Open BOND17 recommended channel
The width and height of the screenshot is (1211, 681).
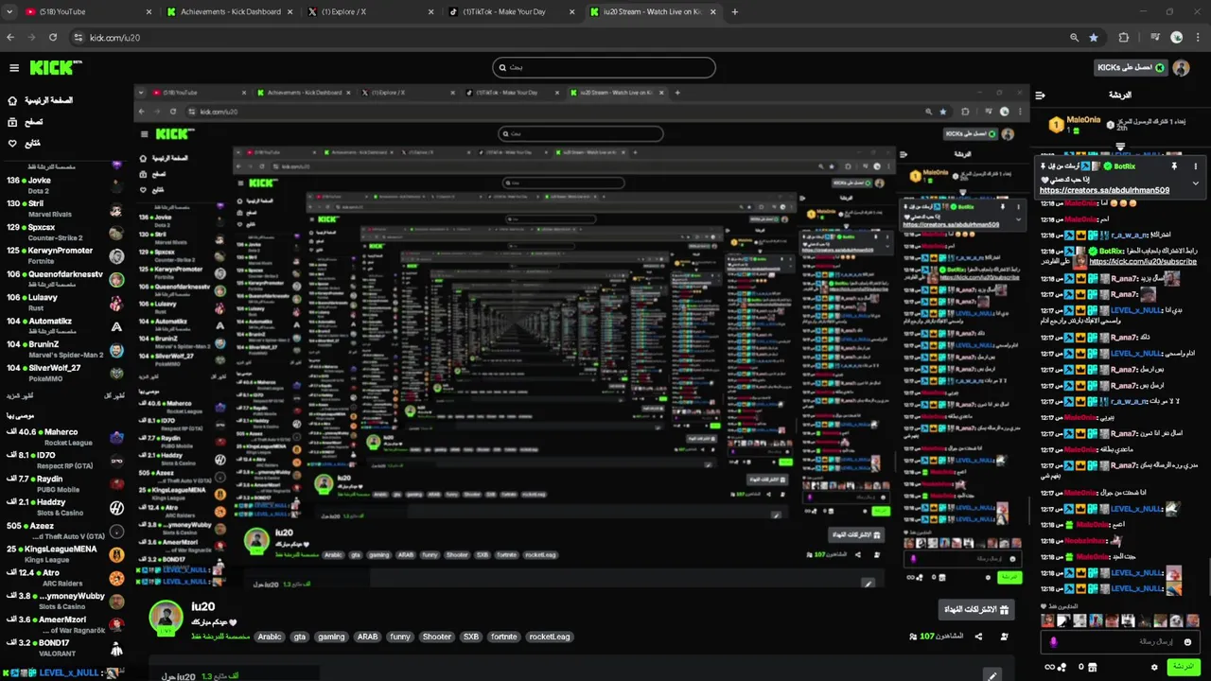pyautogui.click(x=64, y=648)
